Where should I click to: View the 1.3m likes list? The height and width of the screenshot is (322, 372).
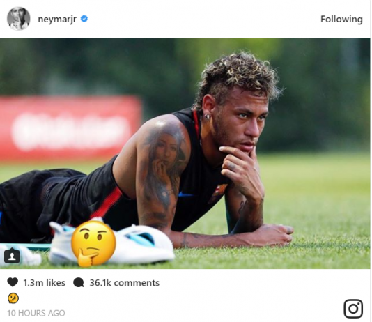[x=44, y=282]
